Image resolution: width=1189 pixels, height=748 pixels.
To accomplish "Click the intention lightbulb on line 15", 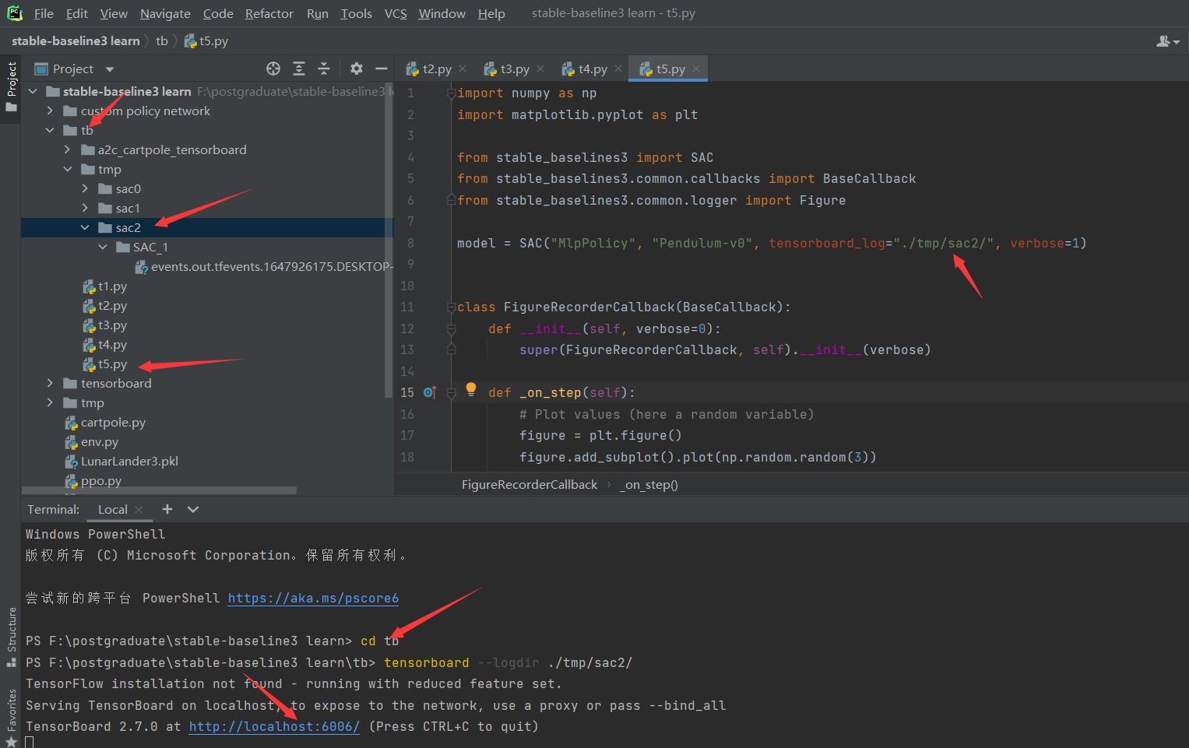I will click(471, 389).
